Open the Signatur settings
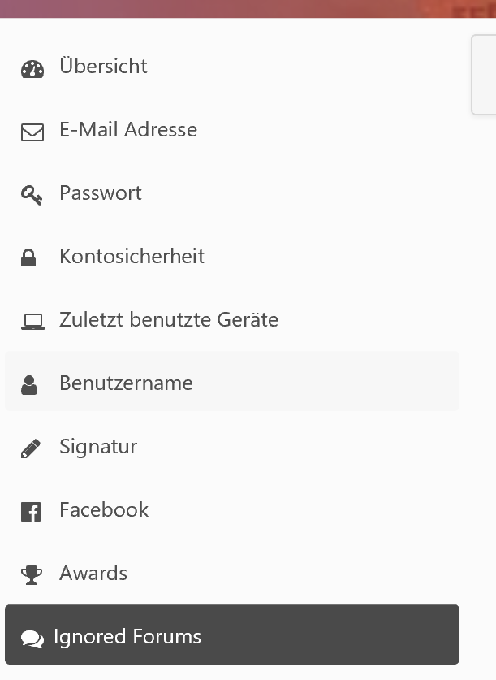Screen dimensions: 496x680 pos(98,447)
